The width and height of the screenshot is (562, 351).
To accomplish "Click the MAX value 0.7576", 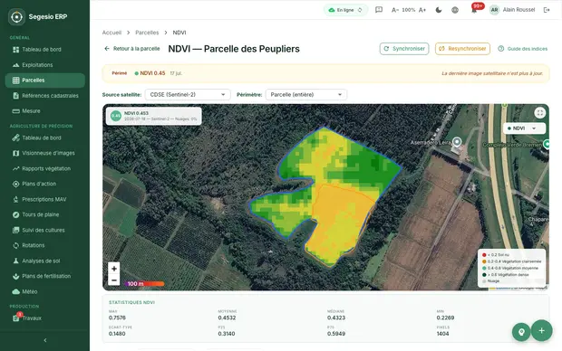I will pos(117,318).
